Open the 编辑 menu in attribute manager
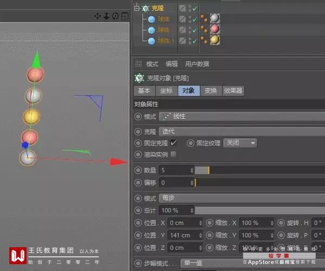 tap(172, 64)
